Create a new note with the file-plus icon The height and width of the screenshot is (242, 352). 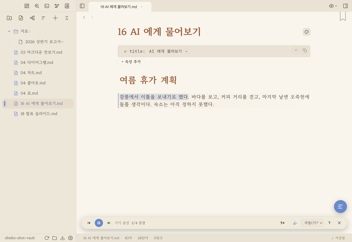click(x=21, y=18)
